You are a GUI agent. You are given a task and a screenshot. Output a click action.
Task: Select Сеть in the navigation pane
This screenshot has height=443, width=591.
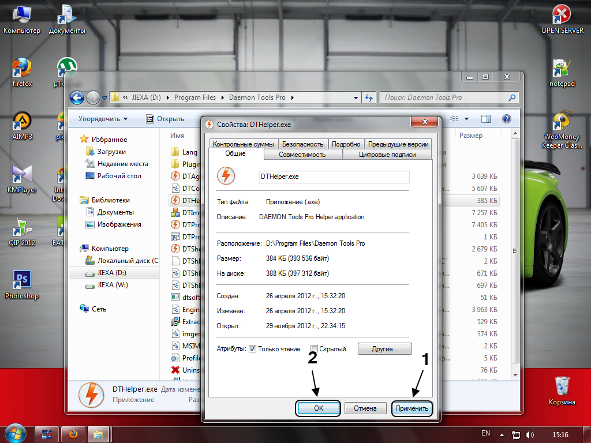coord(93,309)
